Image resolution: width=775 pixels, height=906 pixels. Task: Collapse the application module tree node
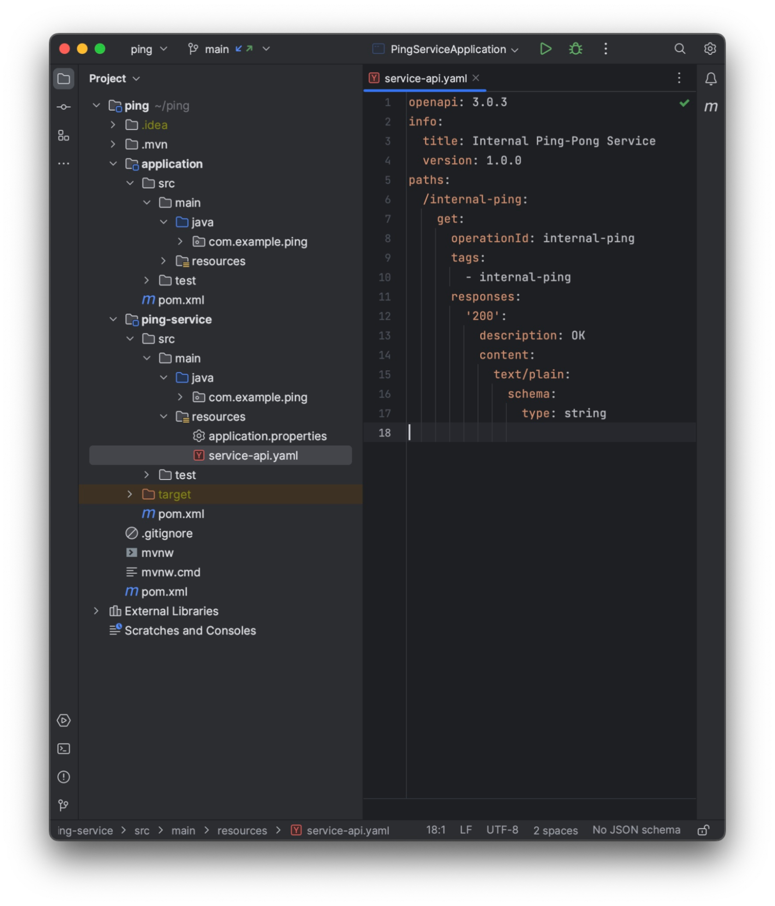click(x=113, y=164)
